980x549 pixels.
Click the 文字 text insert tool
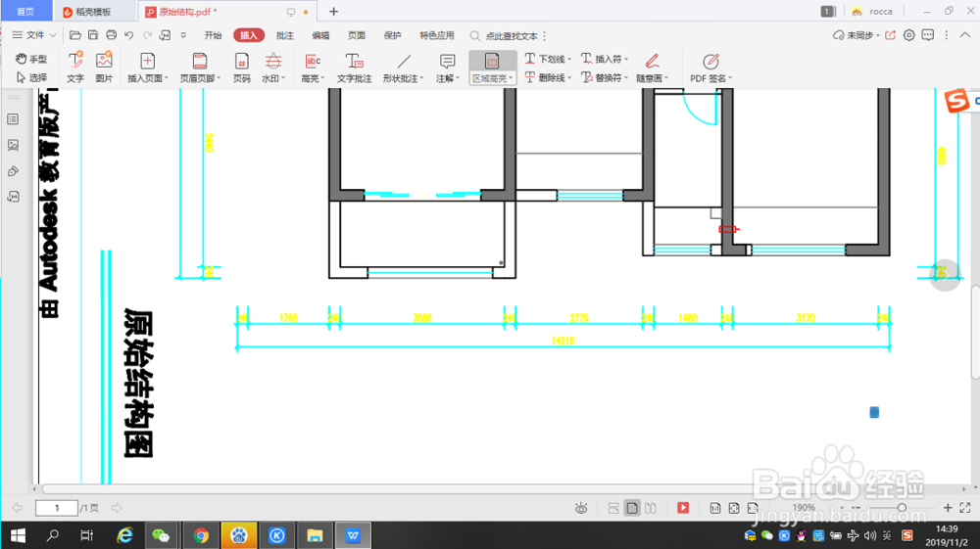pyautogui.click(x=75, y=68)
